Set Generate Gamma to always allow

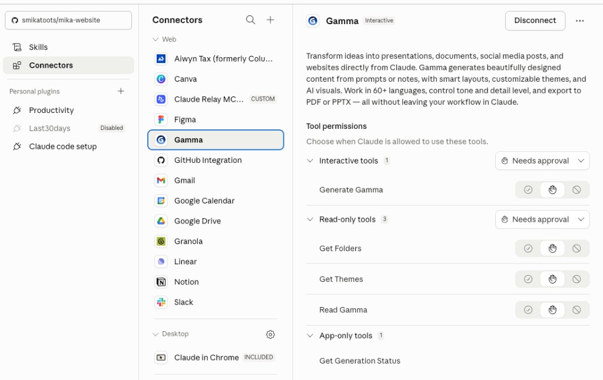tap(528, 190)
